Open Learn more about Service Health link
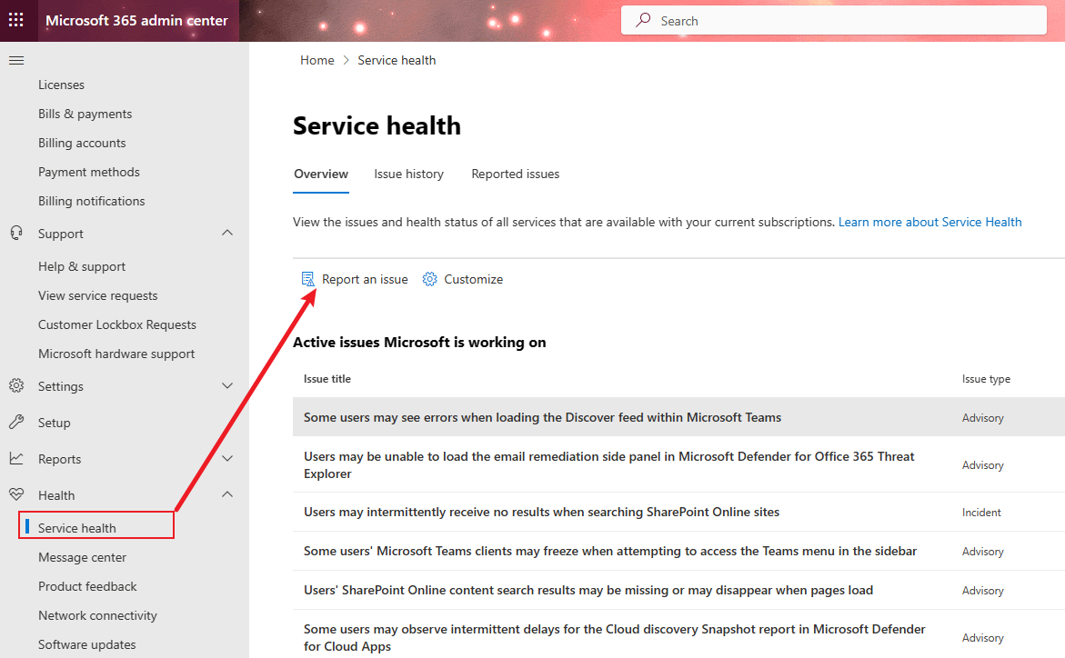1065x658 pixels. [929, 222]
